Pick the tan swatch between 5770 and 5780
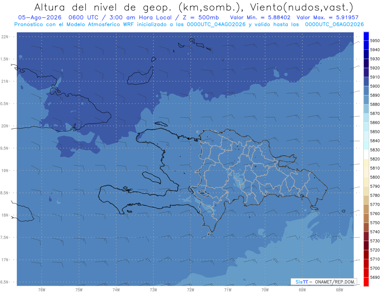The image size is (381, 294). pyautogui.click(x=366, y=200)
